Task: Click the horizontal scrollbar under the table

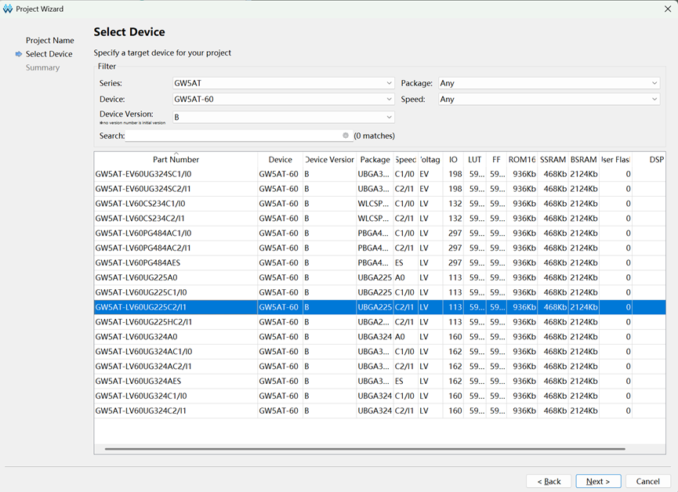Action: (x=364, y=449)
